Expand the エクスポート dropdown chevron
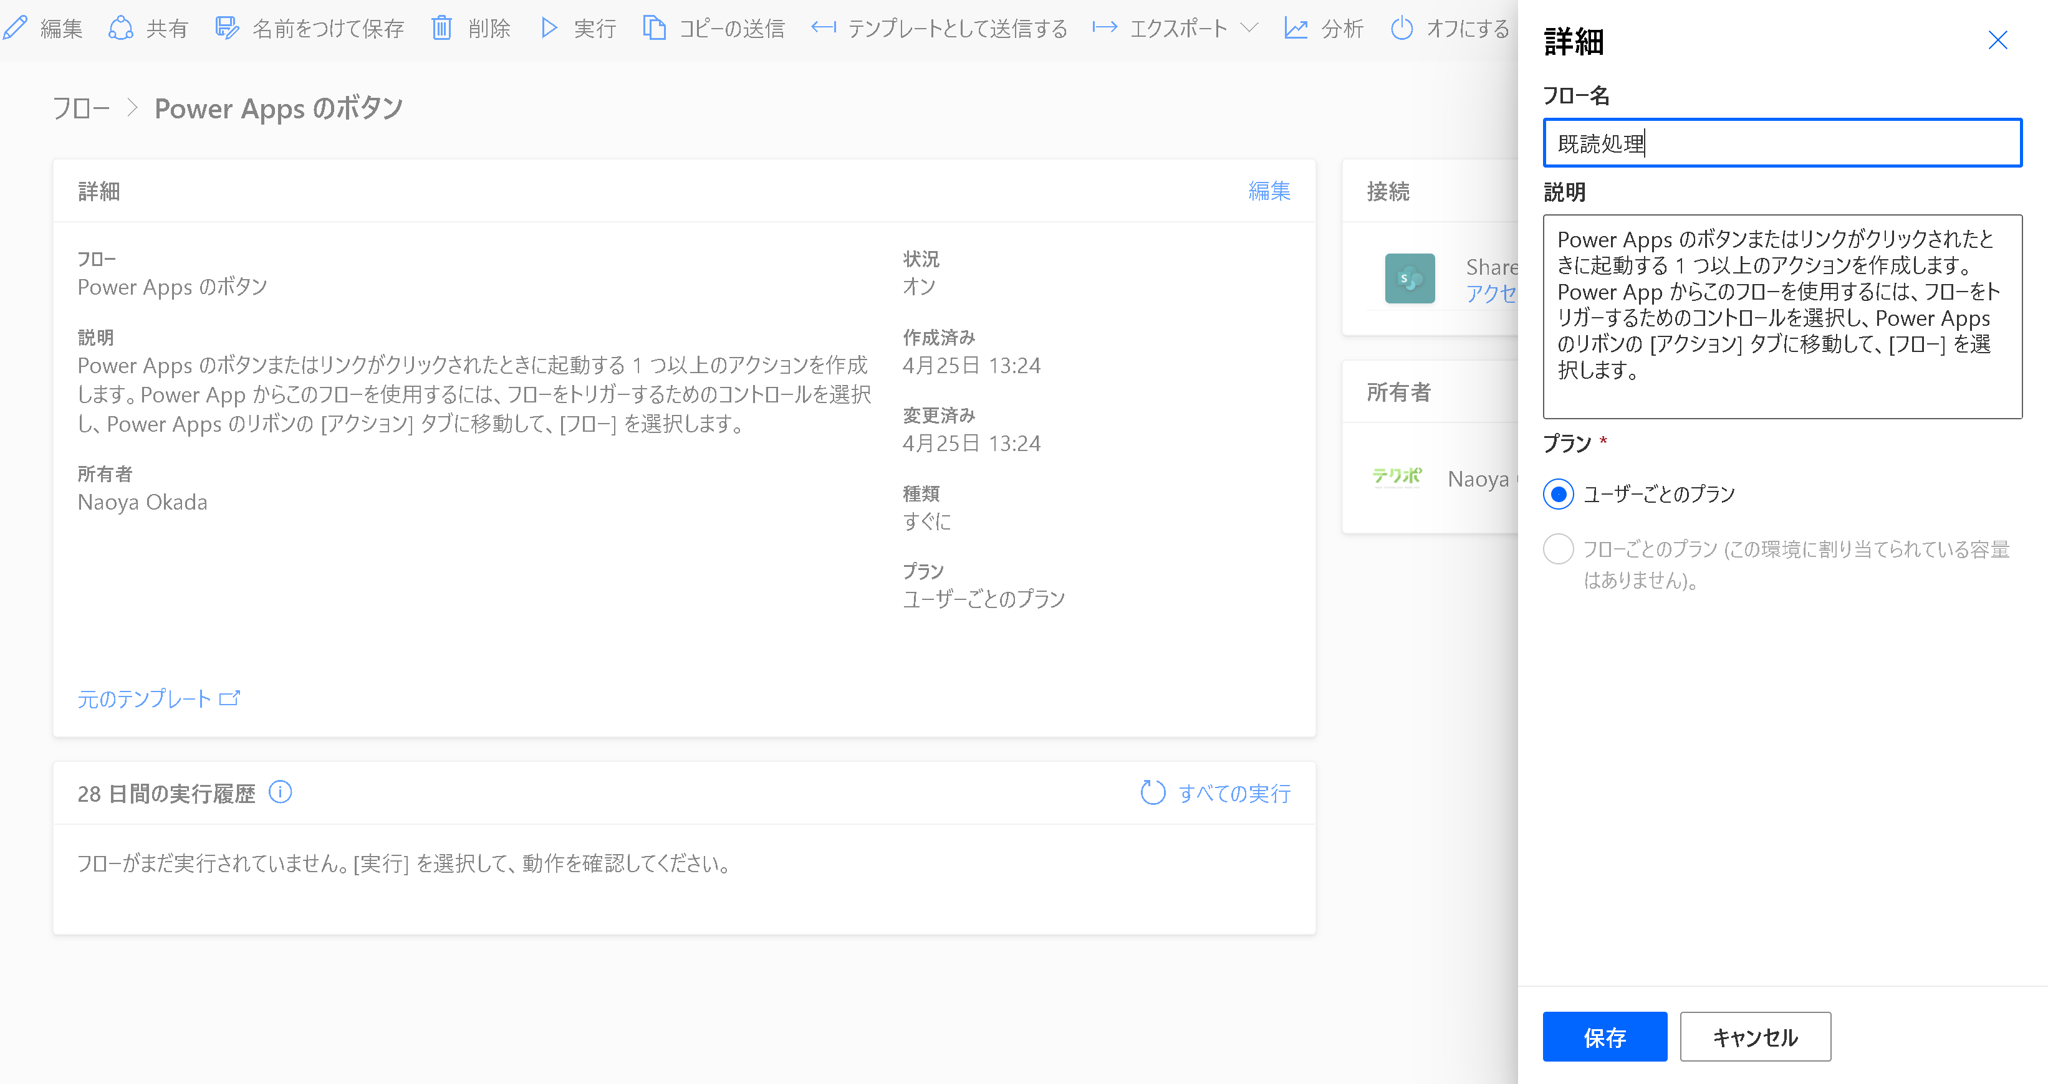The width and height of the screenshot is (2048, 1084). [x=1250, y=29]
